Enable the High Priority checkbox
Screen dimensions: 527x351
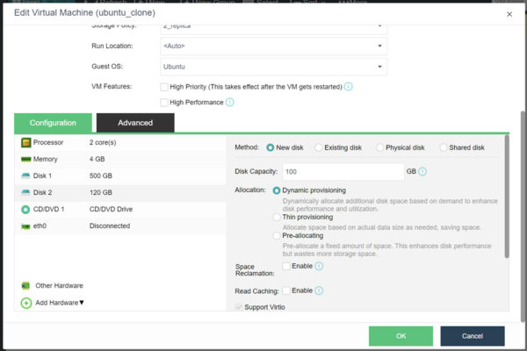164,87
